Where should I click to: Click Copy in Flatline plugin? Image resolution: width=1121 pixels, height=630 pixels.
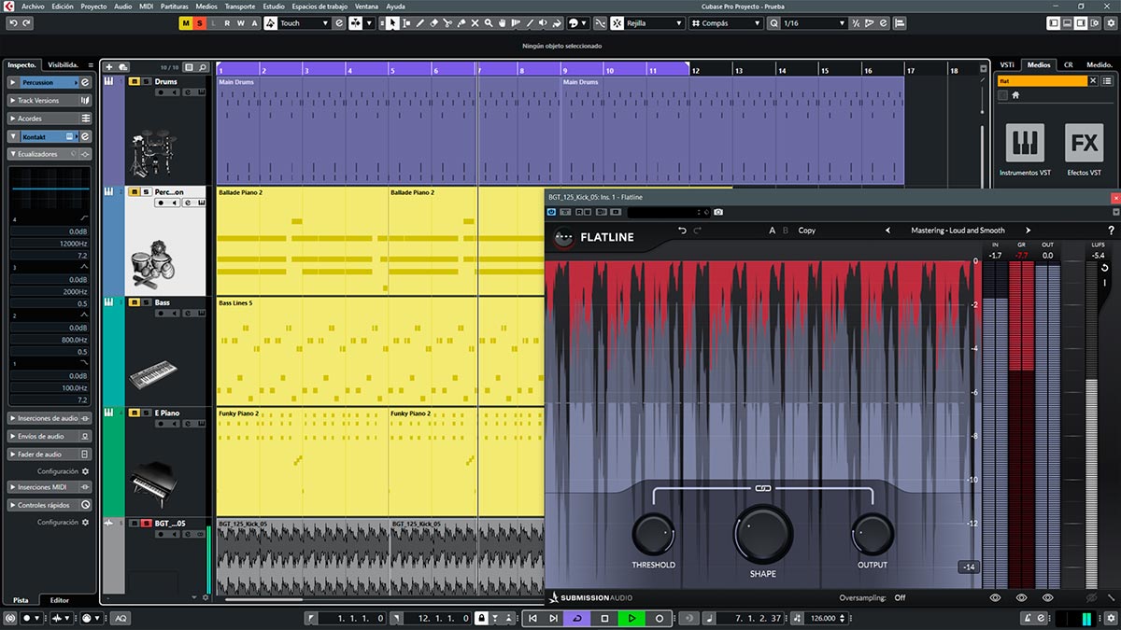[x=806, y=231]
